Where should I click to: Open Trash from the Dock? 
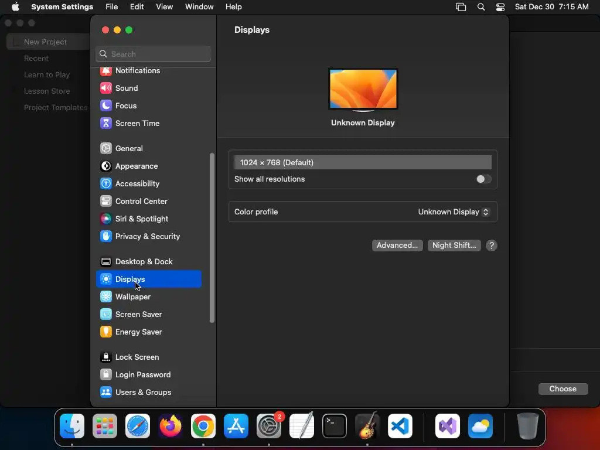tap(528, 426)
